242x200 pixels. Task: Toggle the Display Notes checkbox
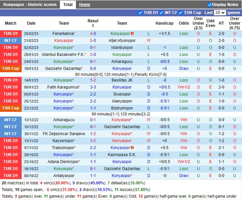pyautogui.click(x=210, y=5)
